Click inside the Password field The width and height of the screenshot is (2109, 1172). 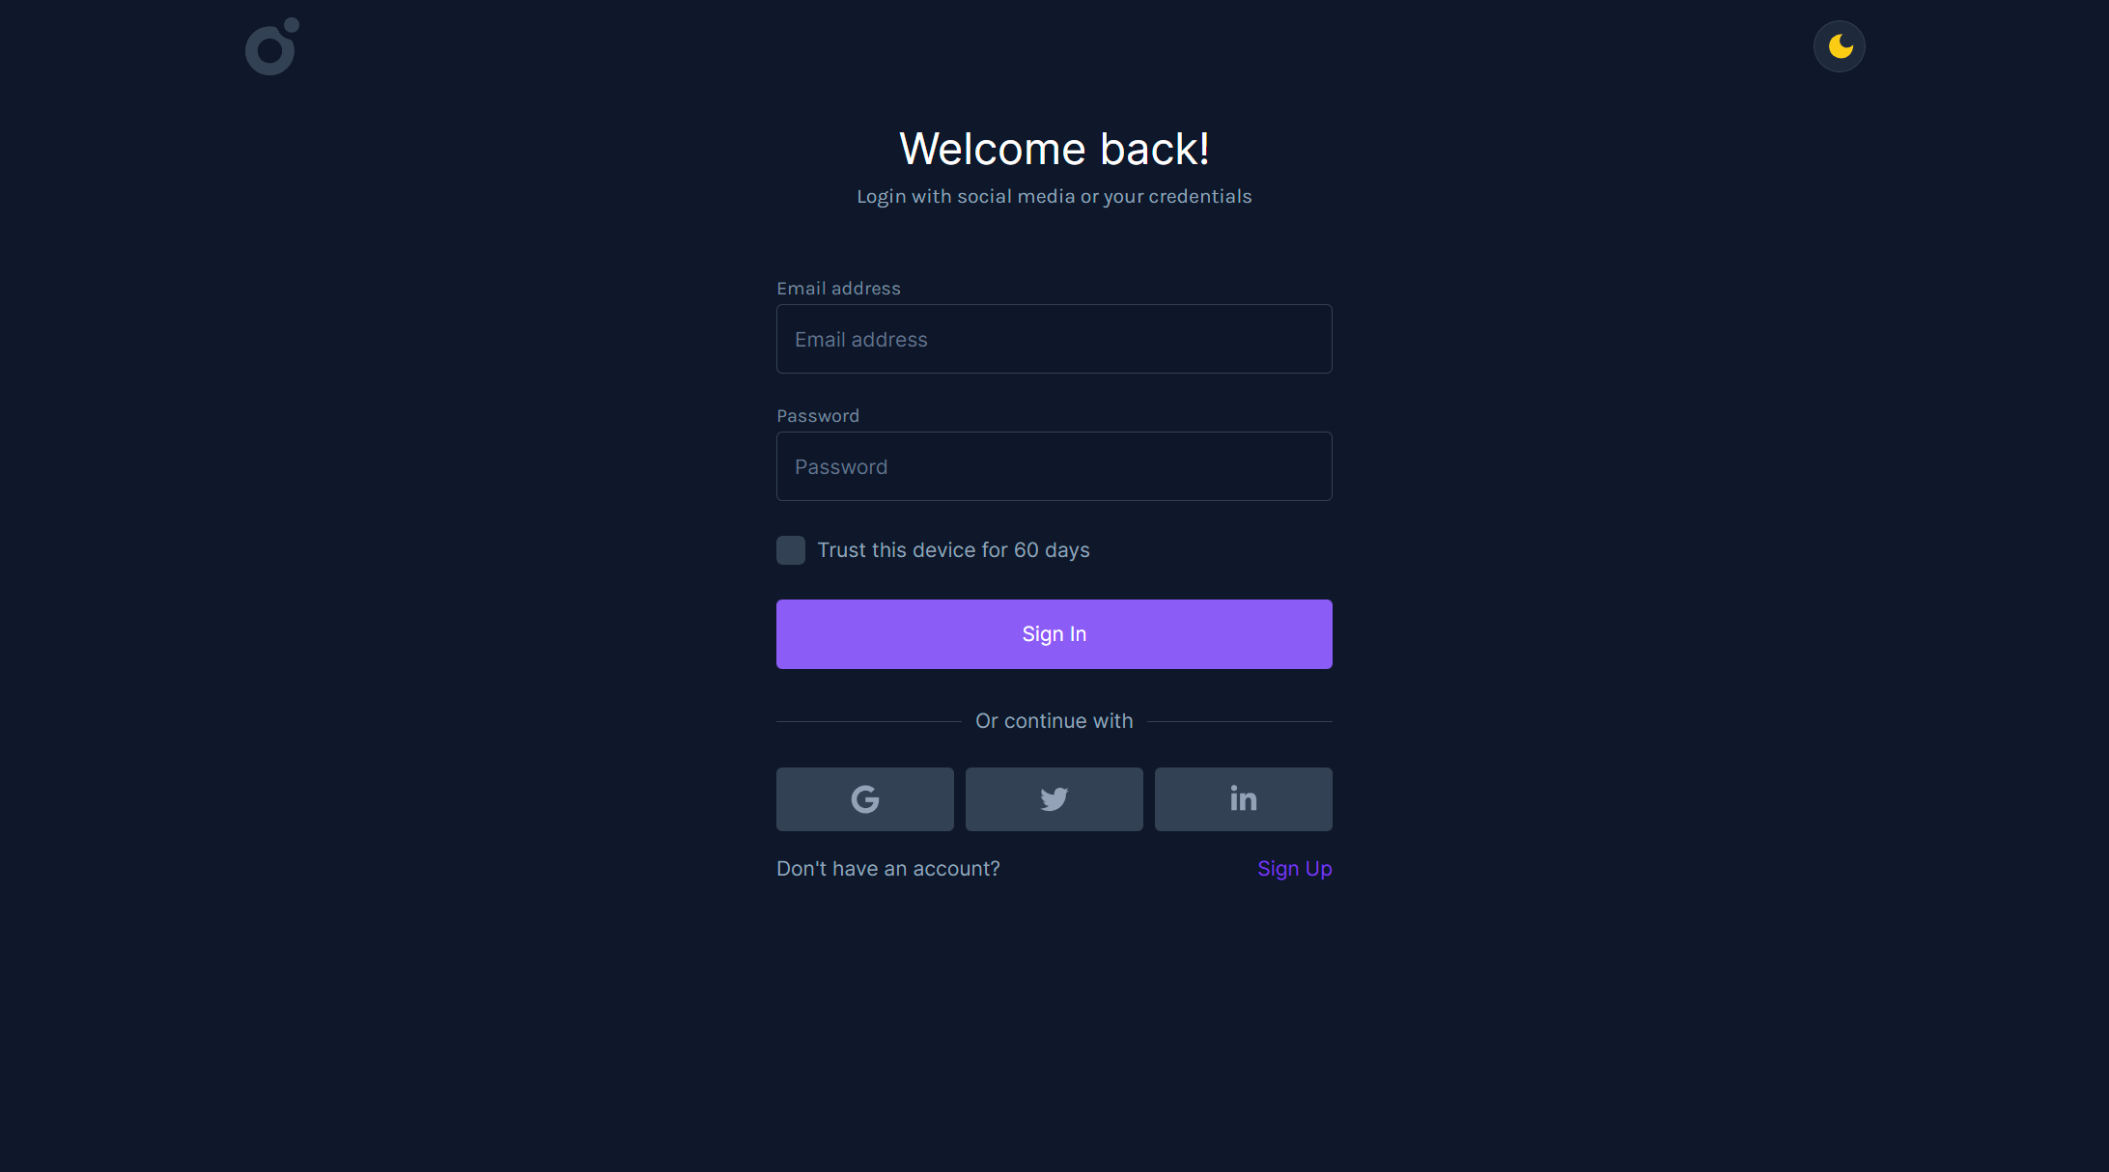1054,466
